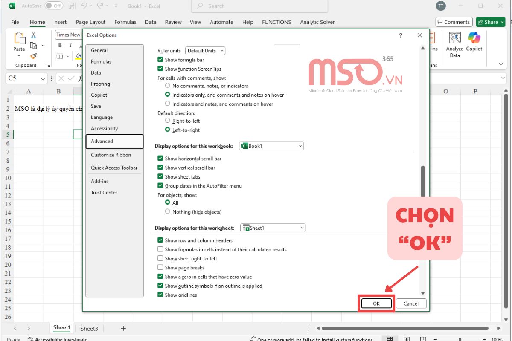Screen dimensions: 512x341
Task: Click the Cut scissors icon
Action: (34, 35)
